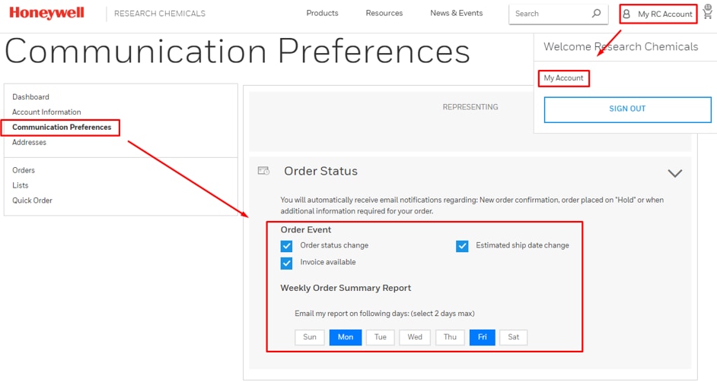The height and width of the screenshot is (382, 717).
Task: Open the Resources menu
Action: 384,13
